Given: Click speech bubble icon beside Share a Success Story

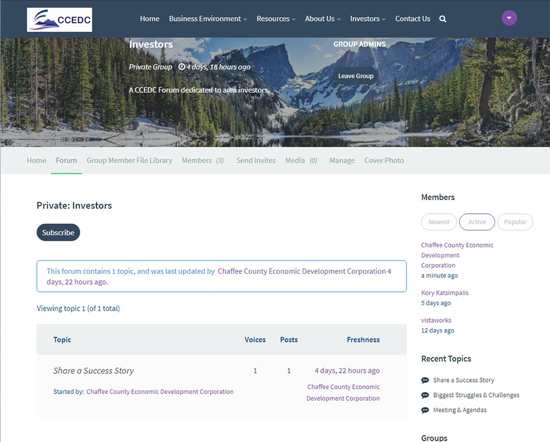Looking at the screenshot, I should 425,380.
